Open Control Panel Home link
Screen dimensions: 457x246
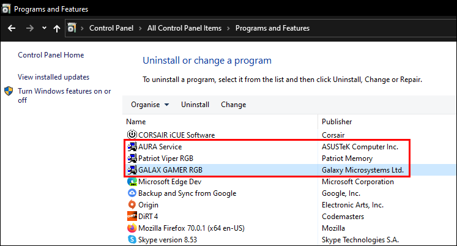tap(51, 55)
